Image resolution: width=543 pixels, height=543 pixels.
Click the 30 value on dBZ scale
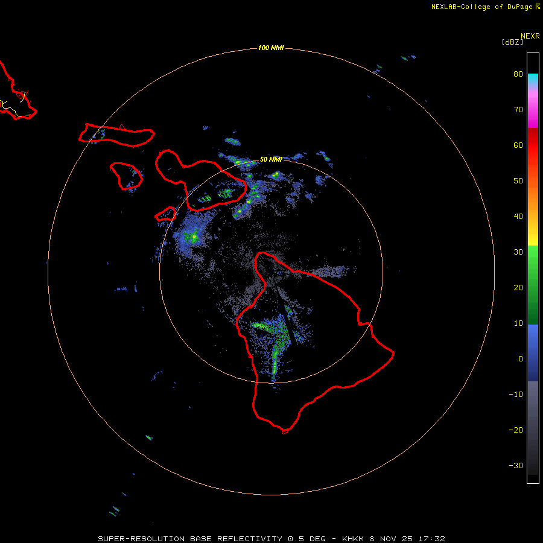click(x=518, y=252)
